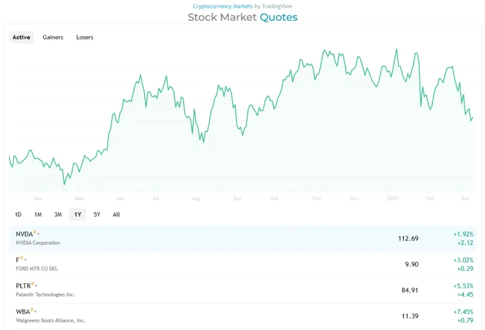Screen dimensions: 485x330
Task: Switch chart to 5Y range
Action: pyautogui.click(x=97, y=214)
